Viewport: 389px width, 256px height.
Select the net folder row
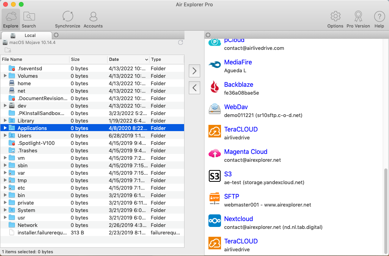coord(92,91)
